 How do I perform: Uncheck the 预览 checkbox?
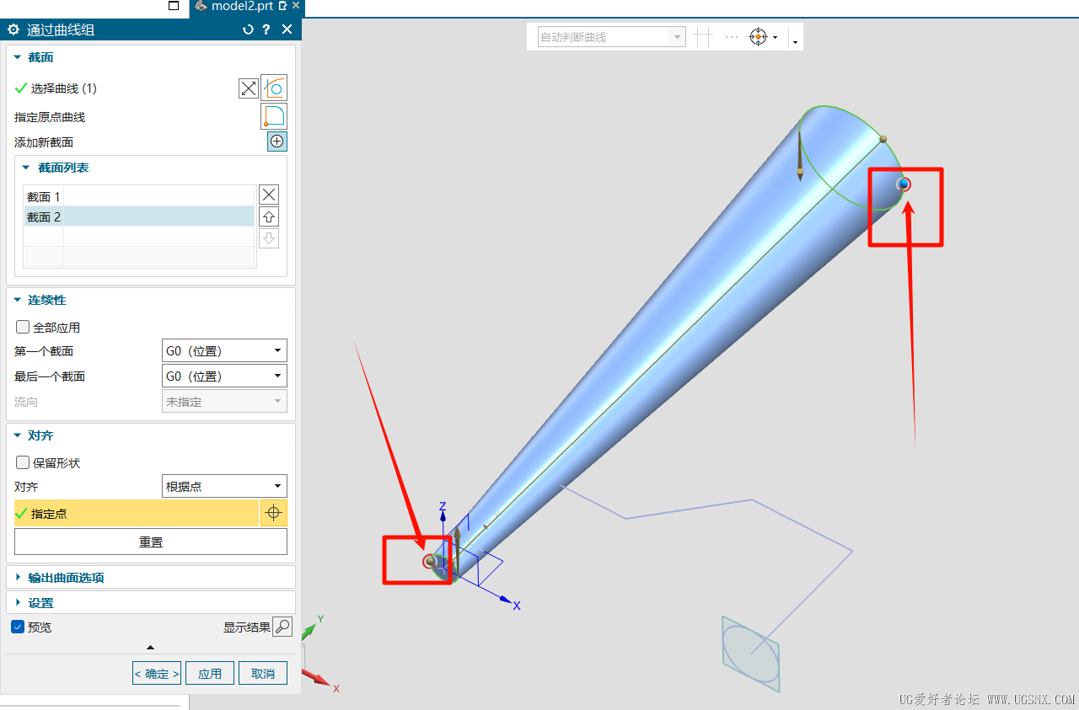(18, 627)
